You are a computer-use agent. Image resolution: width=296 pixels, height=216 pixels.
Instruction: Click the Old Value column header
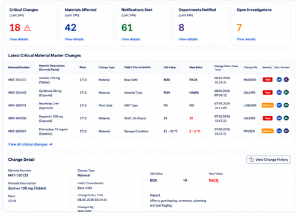(x=170, y=67)
